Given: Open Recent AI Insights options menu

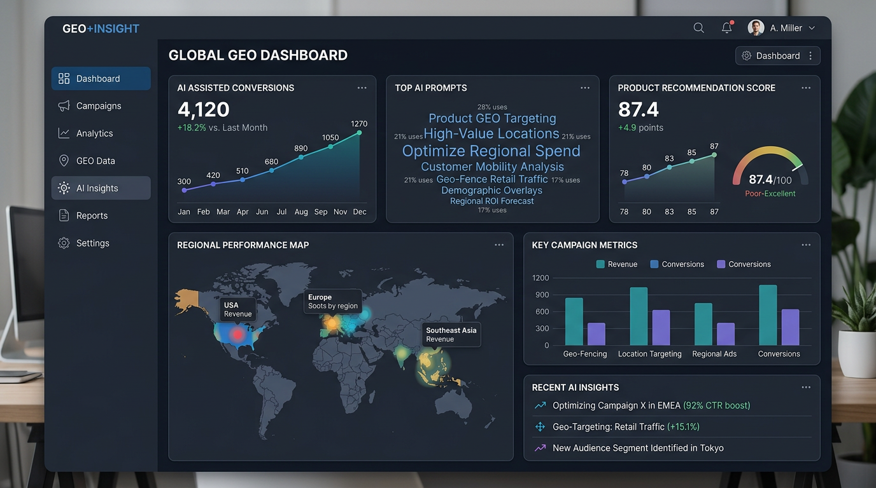Looking at the screenshot, I should [806, 387].
